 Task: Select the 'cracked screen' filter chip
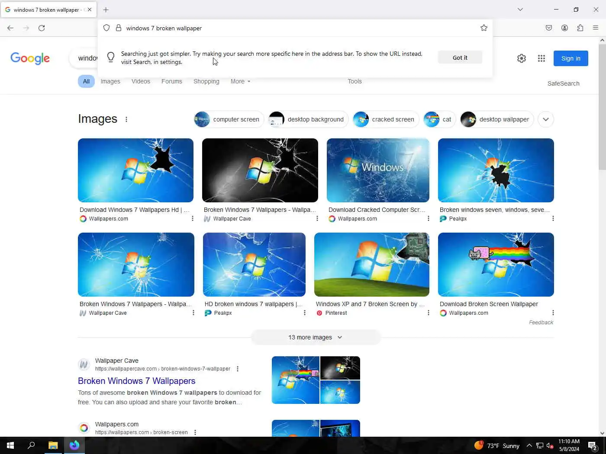(x=385, y=119)
